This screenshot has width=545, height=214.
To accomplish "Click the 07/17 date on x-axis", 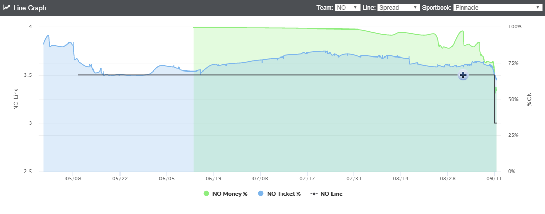I will tap(307, 179).
